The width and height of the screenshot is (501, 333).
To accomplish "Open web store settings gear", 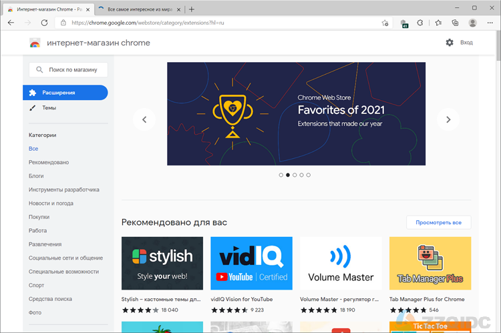I will click(x=450, y=43).
